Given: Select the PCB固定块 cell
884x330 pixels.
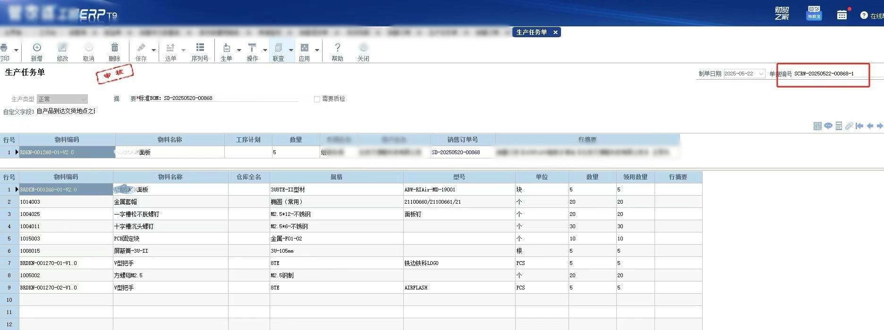Looking at the screenshot, I should (x=170, y=239).
